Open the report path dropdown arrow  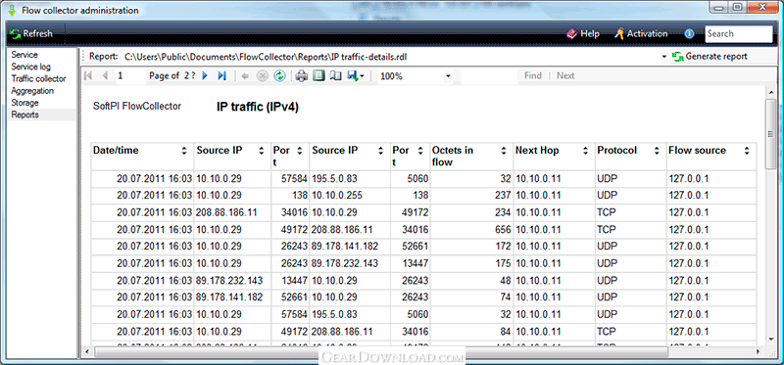coord(664,57)
